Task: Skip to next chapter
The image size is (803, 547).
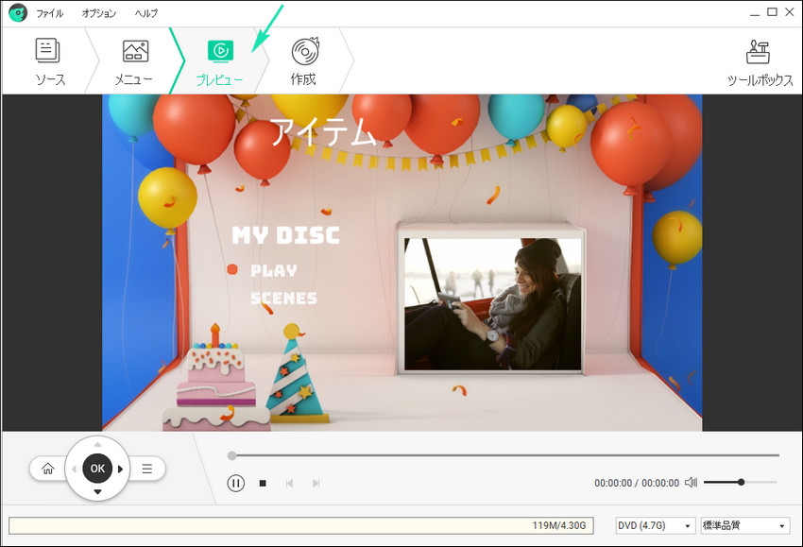Action: point(316,483)
